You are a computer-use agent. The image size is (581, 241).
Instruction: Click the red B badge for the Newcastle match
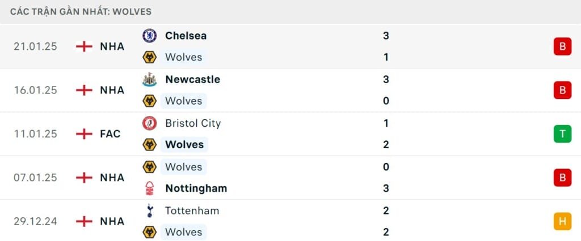[x=562, y=90]
